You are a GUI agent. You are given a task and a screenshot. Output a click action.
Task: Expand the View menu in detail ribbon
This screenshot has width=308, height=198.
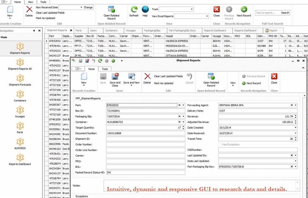click(x=233, y=84)
